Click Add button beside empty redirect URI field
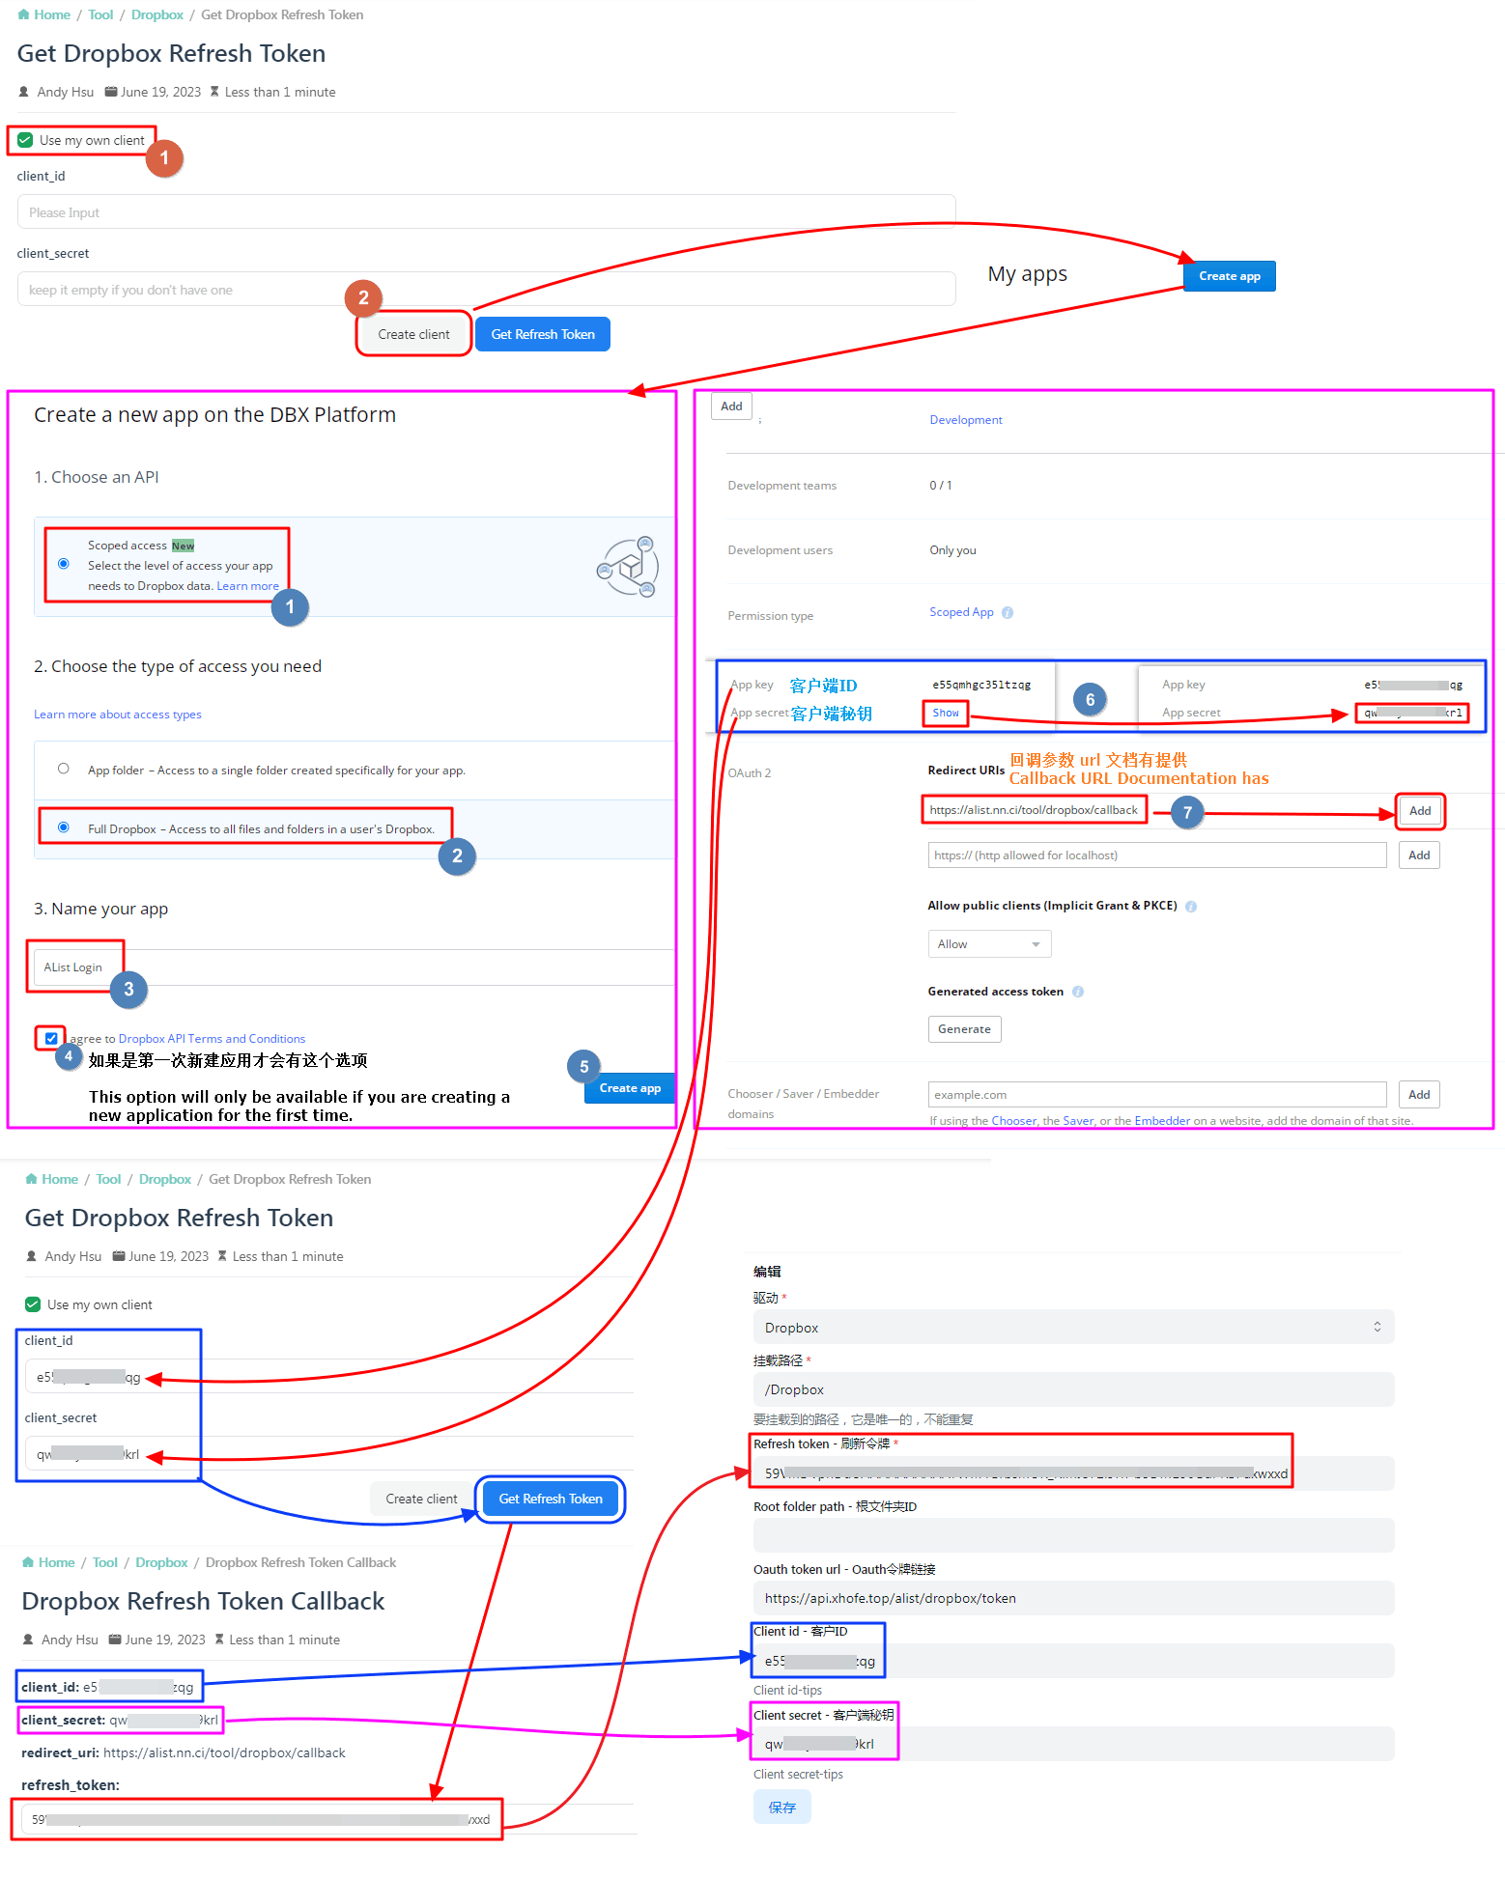The image size is (1505, 1878). coord(1419,855)
